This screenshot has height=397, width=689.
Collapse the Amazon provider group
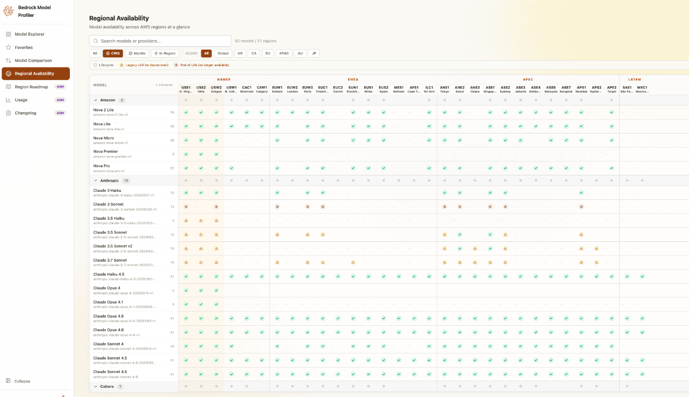click(95, 100)
